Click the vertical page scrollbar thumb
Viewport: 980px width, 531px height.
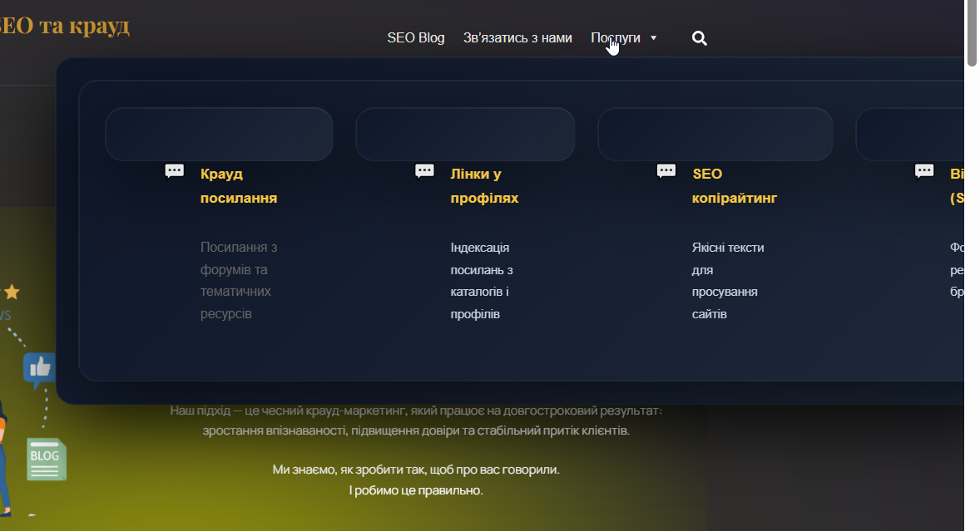tap(972, 32)
